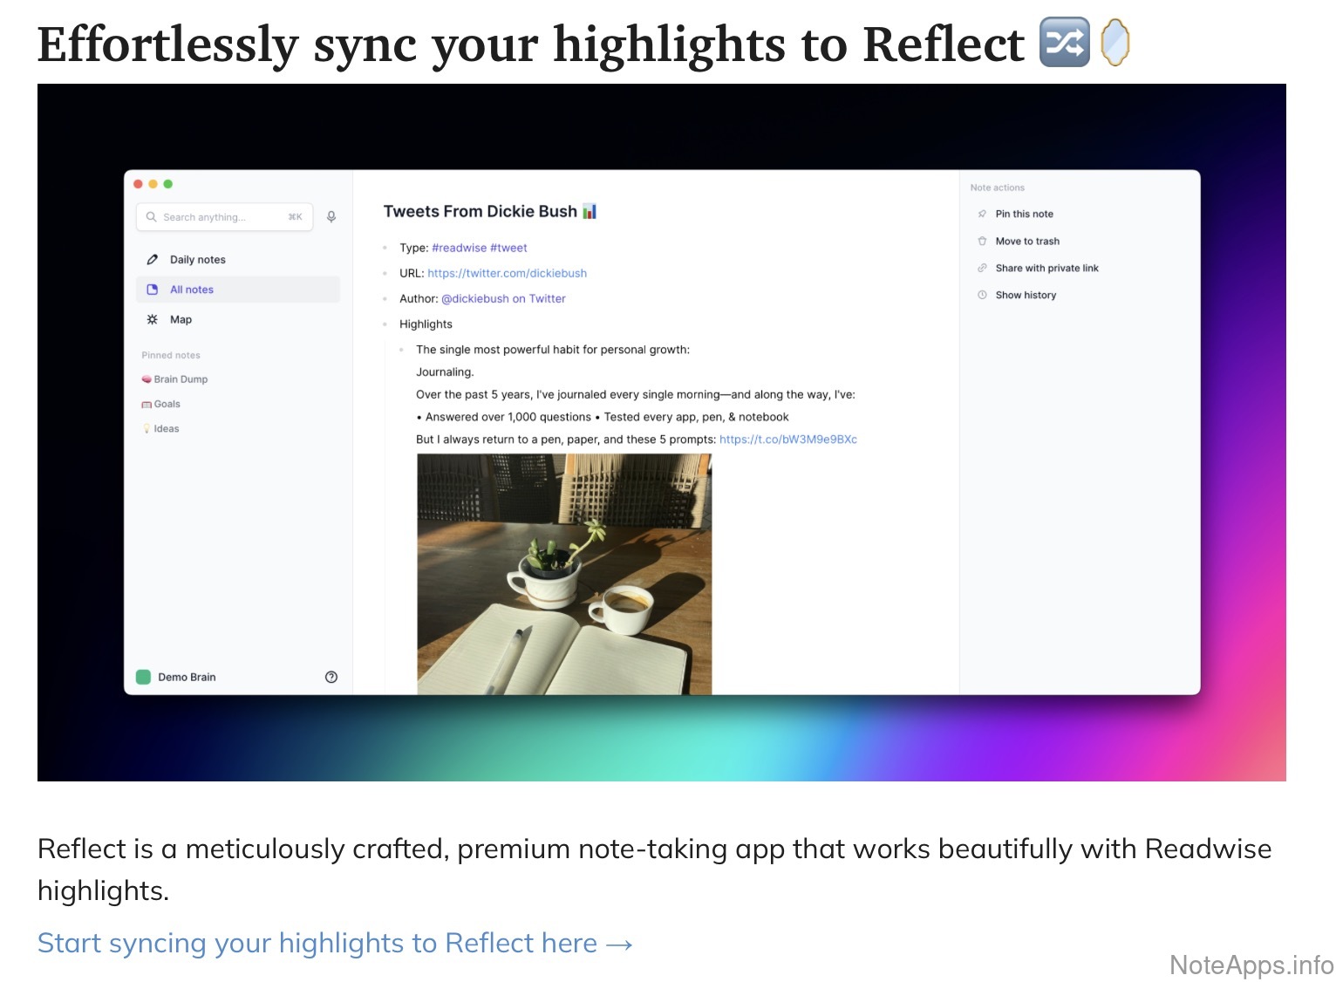1336x982 pixels.
Task: Click the green Demo Brain workspace square
Action: (x=144, y=677)
